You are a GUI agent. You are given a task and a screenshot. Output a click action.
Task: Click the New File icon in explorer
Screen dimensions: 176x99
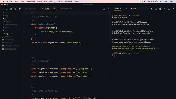pyautogui.click(x=7, y=9)
